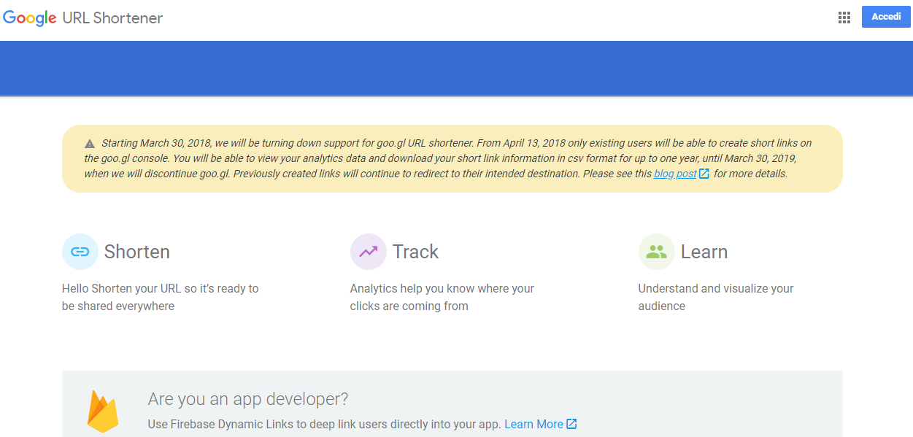Open the Google apps grid icon
913x437 pixels.
[x=844, y=18]
